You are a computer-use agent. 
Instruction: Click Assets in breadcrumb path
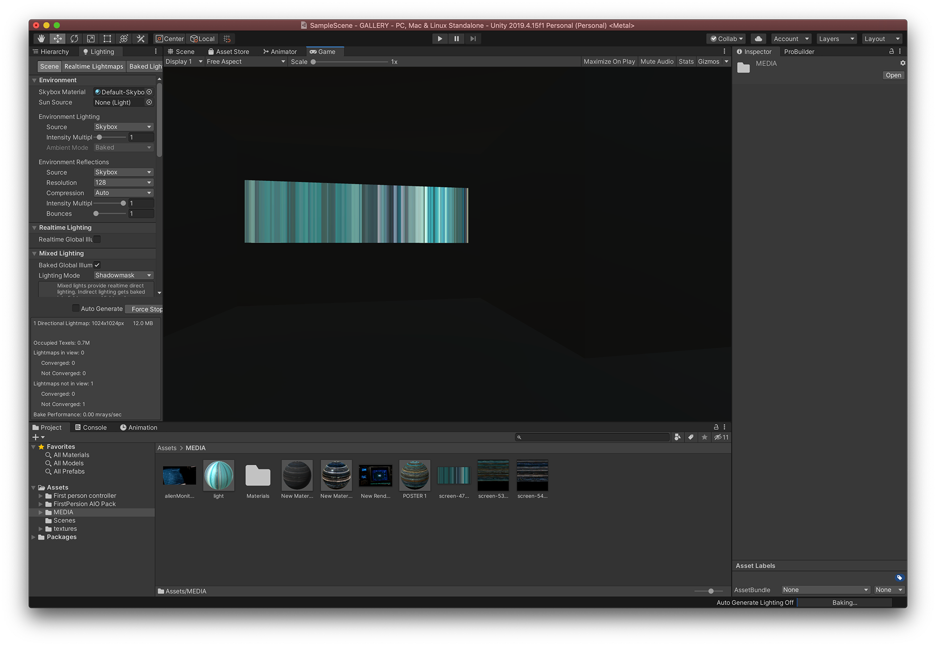[x=167, y=448]
